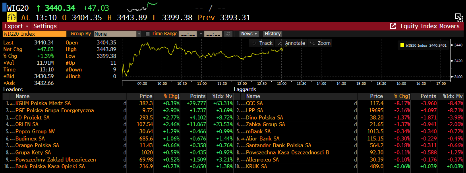Sort Laggards by Points column header
Viewport: 466px width, 173px height.
click(x=424, y=96)
